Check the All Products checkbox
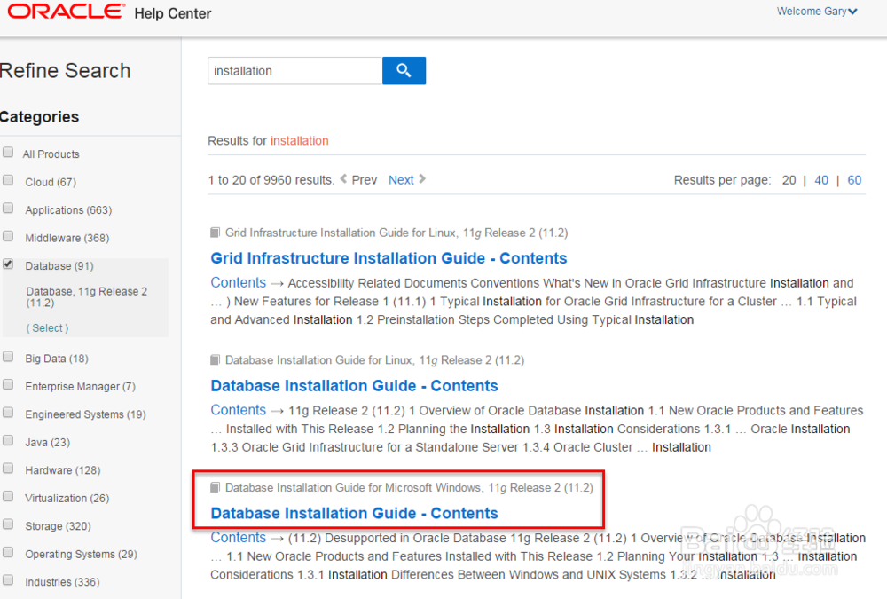Viewport: 887px width, 599px height. 8,153
